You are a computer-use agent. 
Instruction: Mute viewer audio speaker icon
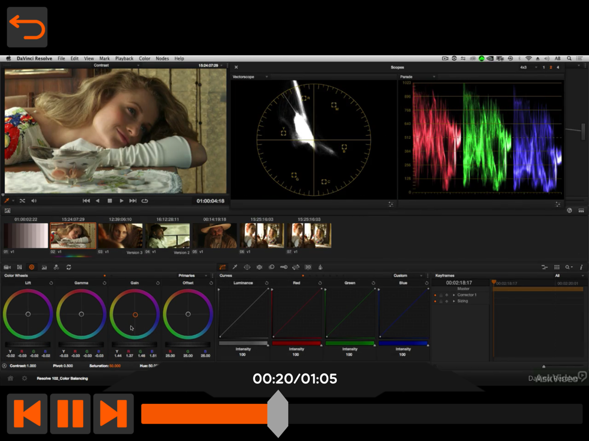[x=34, y=201]
